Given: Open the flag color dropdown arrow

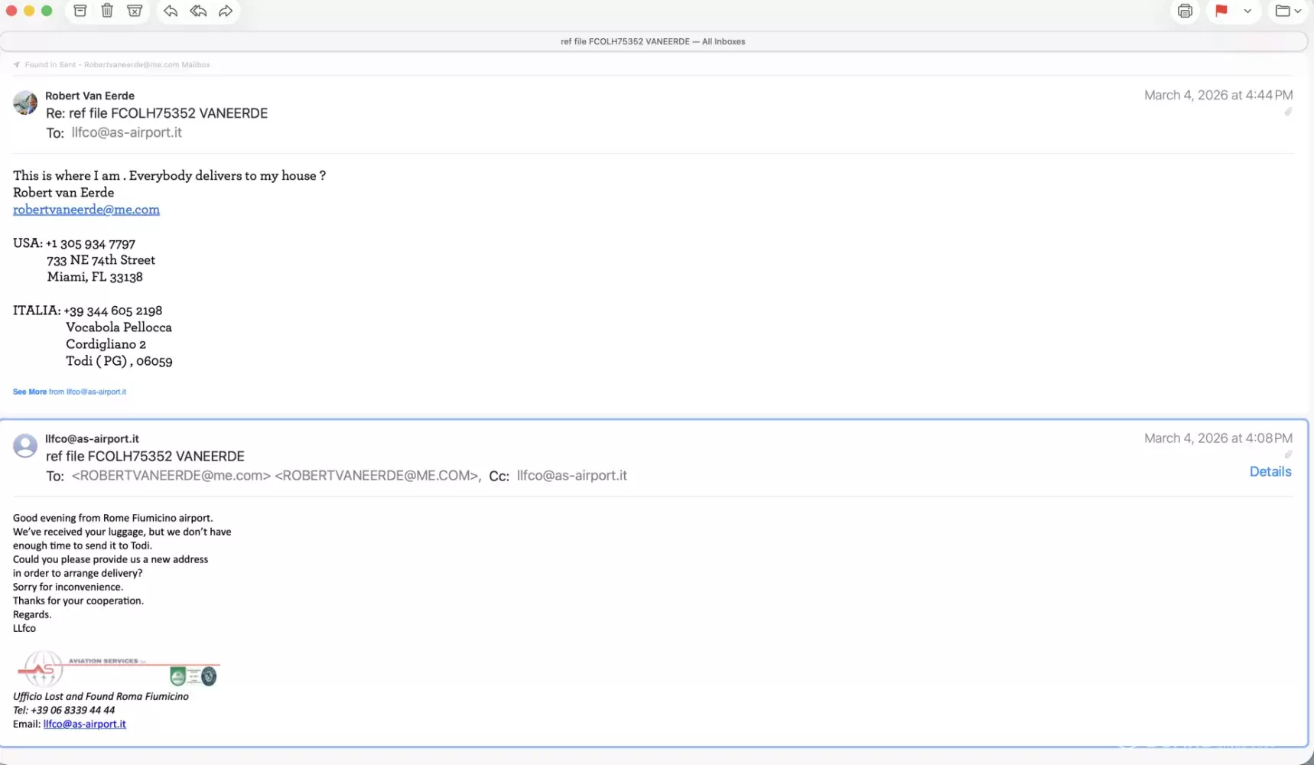Looking at the screenshot, I should (1247, 11).
